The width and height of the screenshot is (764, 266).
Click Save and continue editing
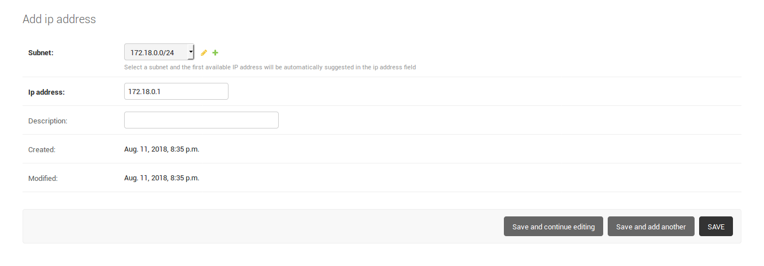(x=554, y=227)
